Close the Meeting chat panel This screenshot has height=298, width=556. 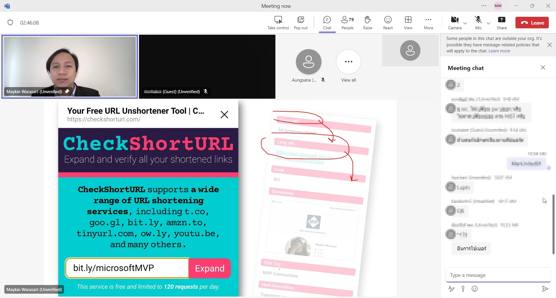(543, 67)
